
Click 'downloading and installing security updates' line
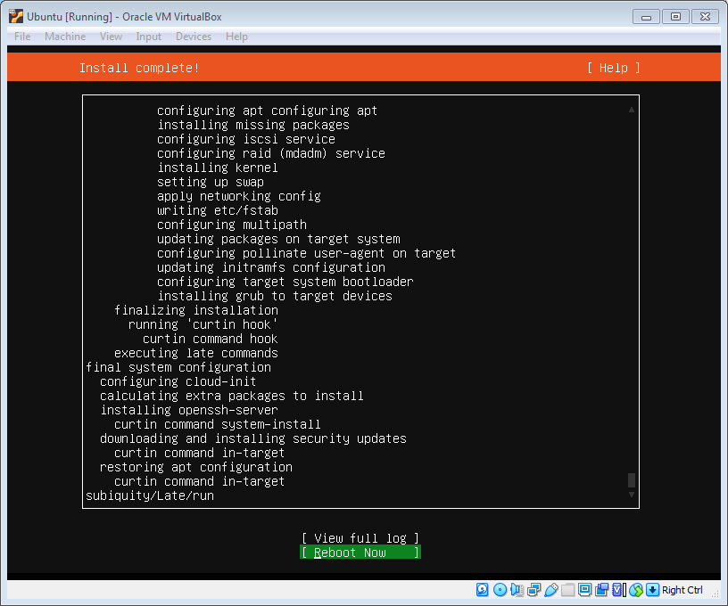(x=253, y=438)
